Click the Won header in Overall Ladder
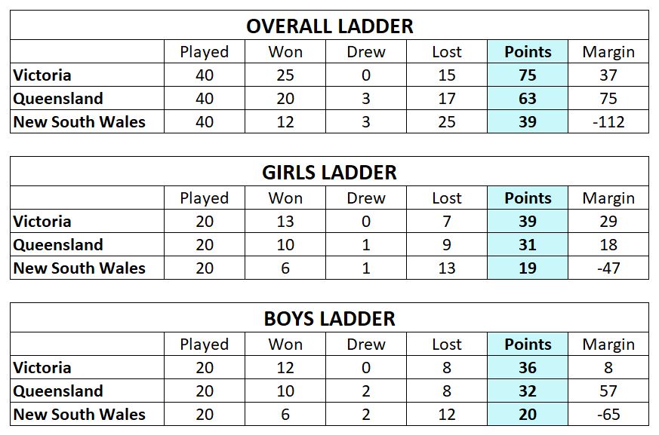 click(x=285, y=52)
